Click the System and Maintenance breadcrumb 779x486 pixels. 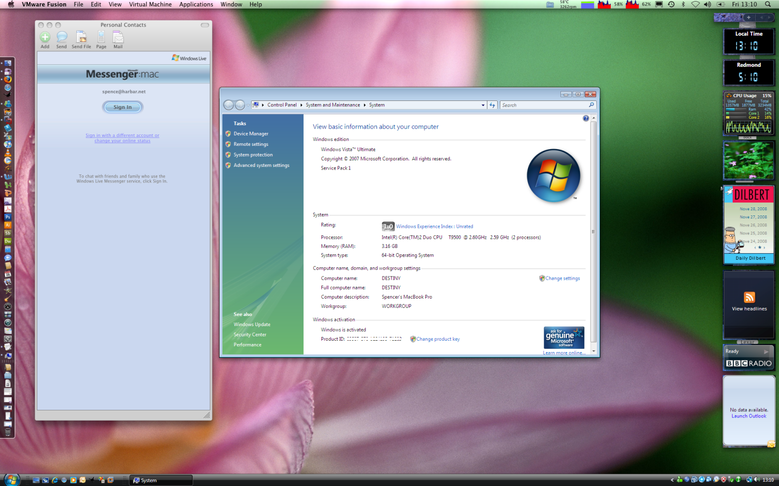click(333, 105)
